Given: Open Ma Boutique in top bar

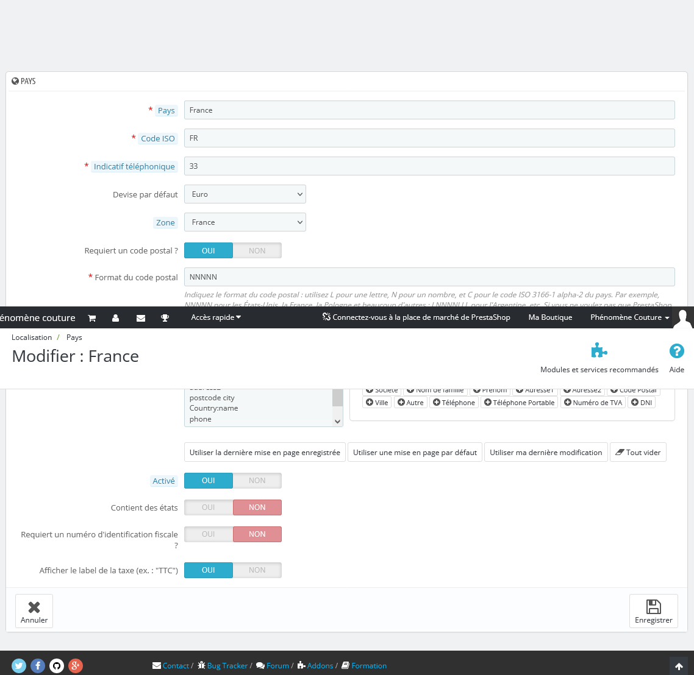Looking at the screenshot, I should tap(550, 317).
